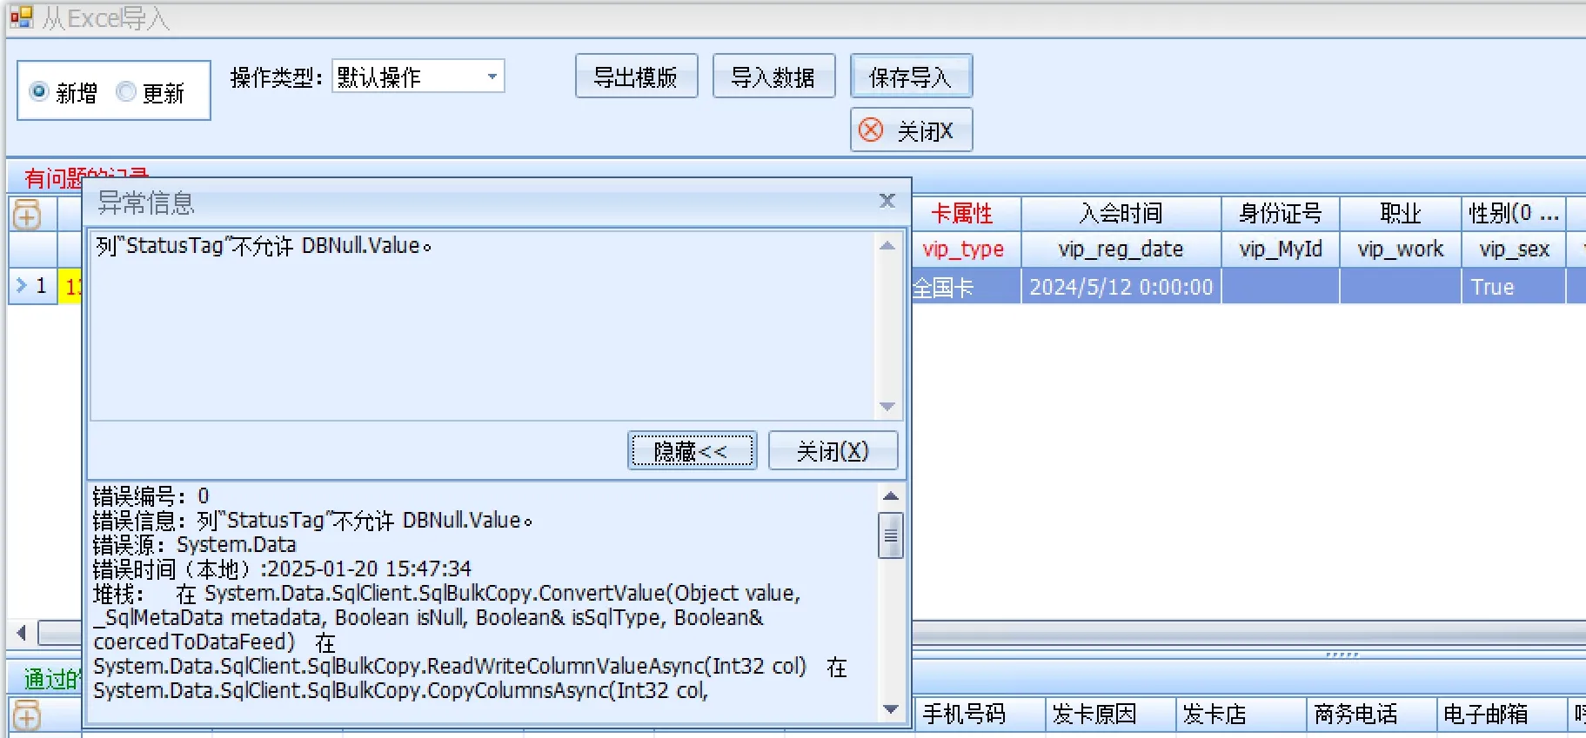Click the 保存导入 button
Viewport: 1586px width, 738px height.
(910, 76)
